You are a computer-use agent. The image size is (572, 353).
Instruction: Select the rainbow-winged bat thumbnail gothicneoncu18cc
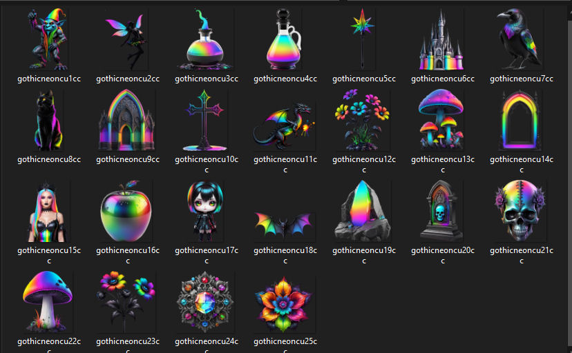(x=284, y=225)
